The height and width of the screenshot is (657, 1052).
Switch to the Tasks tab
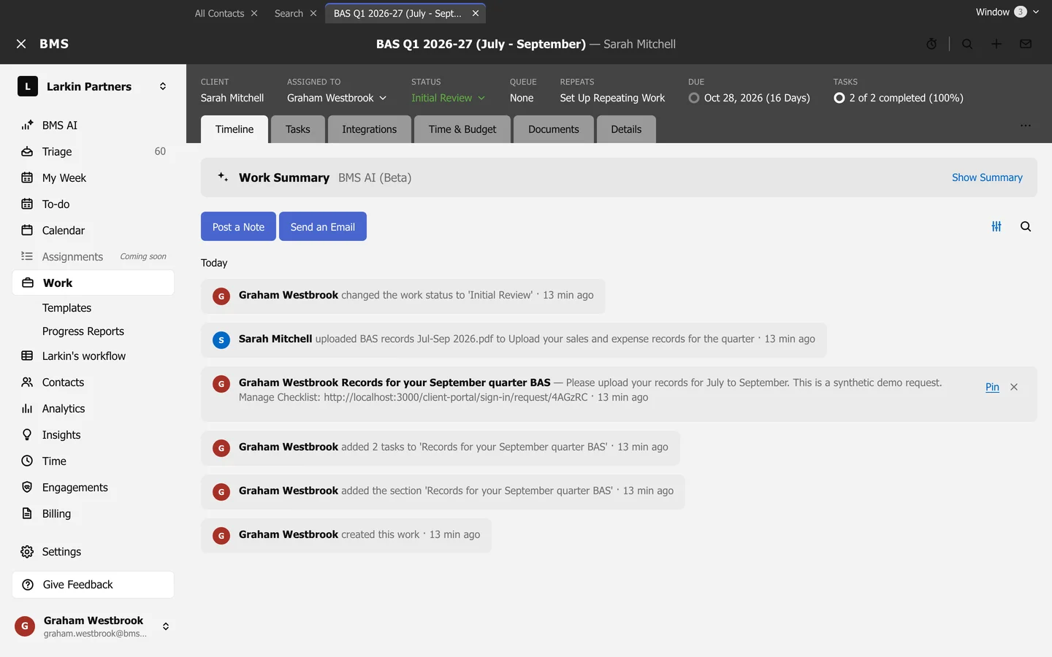[297, 129]
